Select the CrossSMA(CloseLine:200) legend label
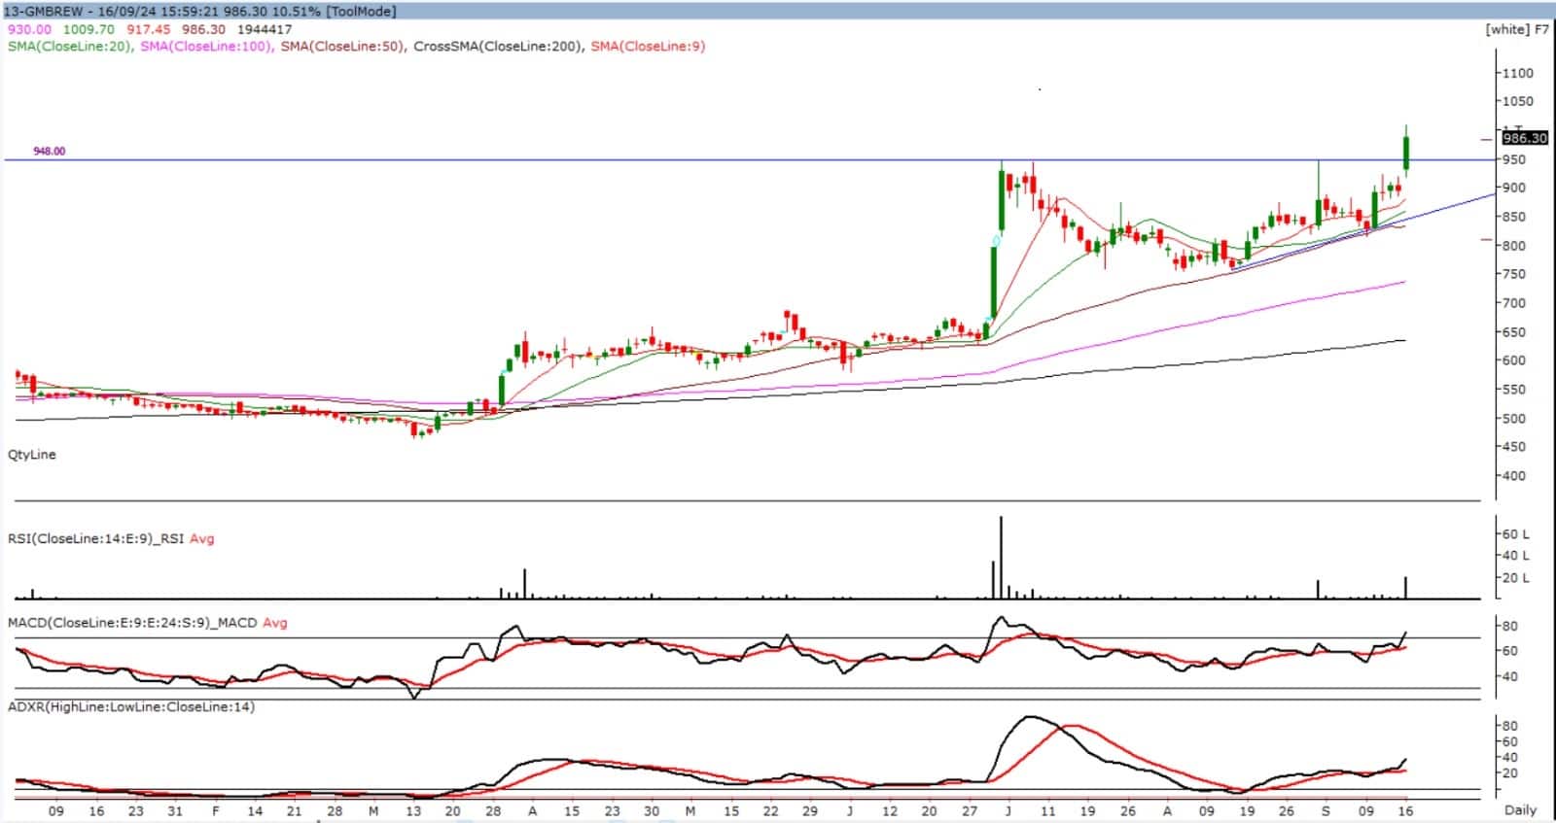Screen dimensions: 1556x823 coord(498,46)
